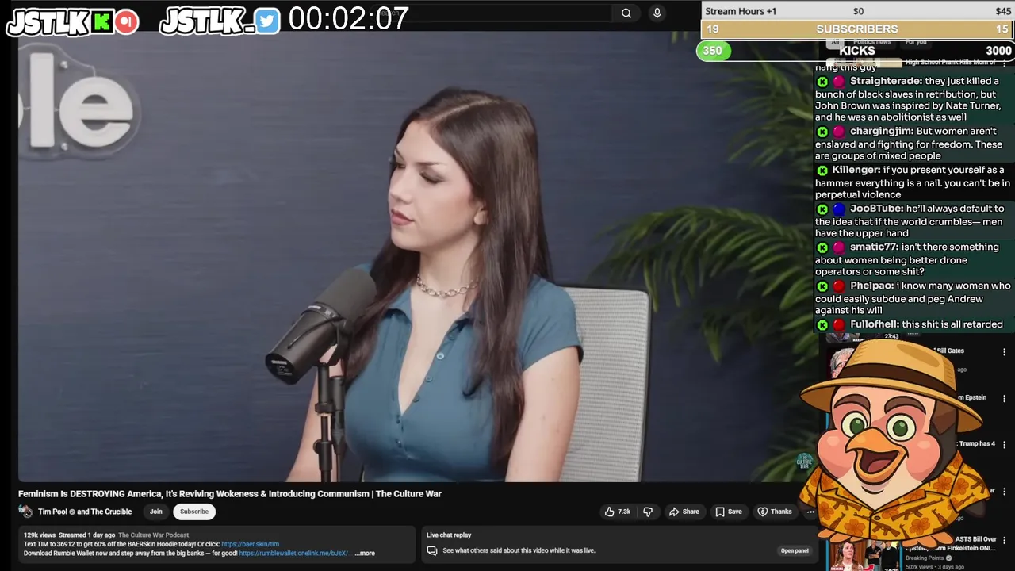Image resolution: width=1015 pixels, height=571 pixels.
Task: Click the bird mascot avatar in the hat
Action: click(x=894, y=444)
